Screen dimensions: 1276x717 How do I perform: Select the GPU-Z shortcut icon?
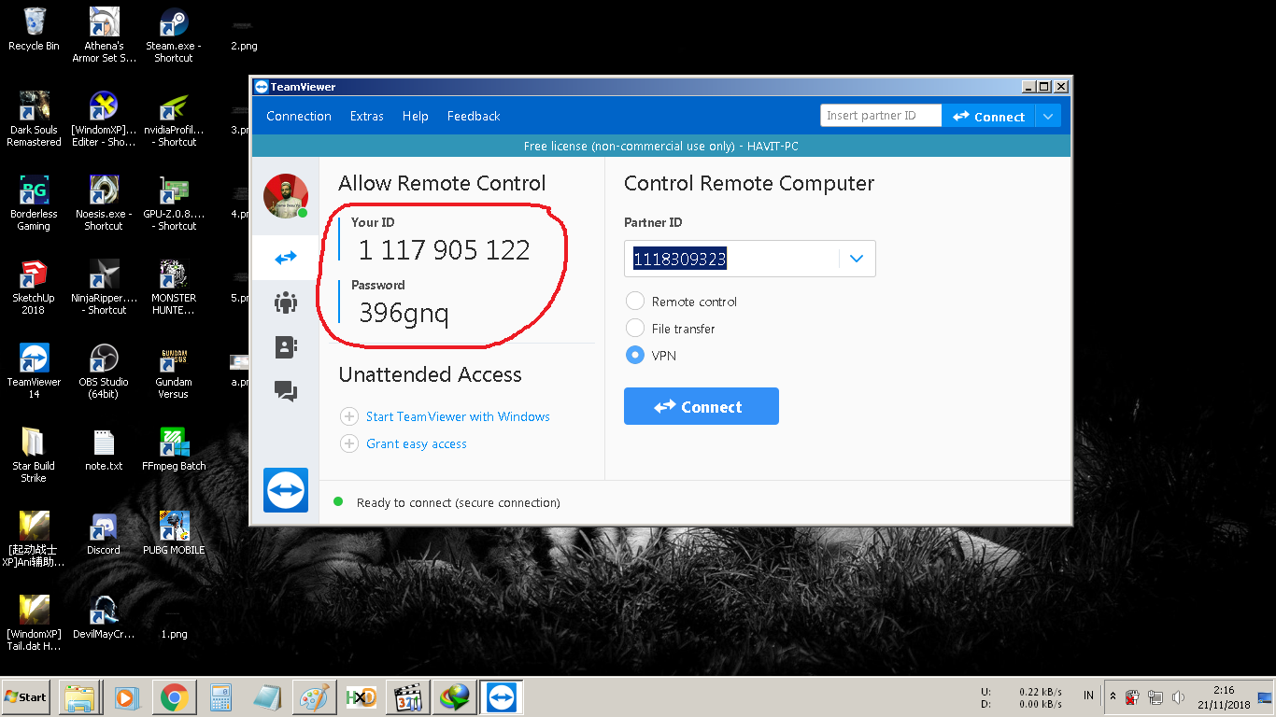click(174, 203)
